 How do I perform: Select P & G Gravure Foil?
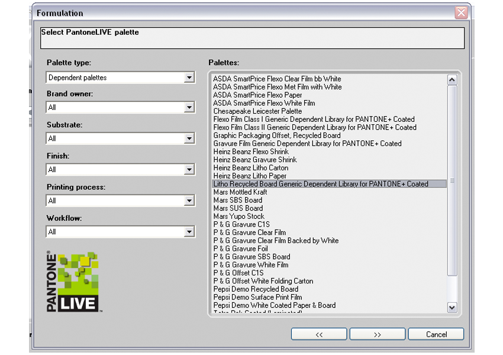(241, 248)
